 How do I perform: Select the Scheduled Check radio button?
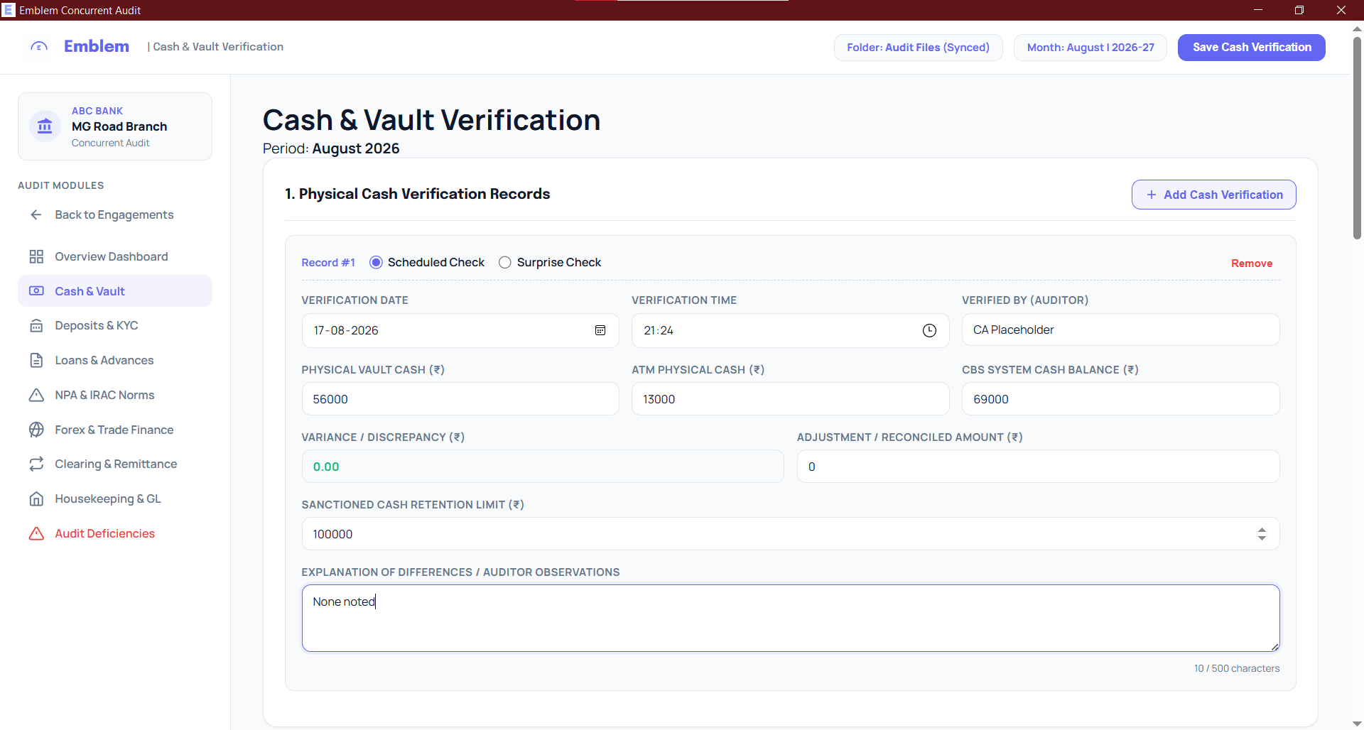(376, 262)
